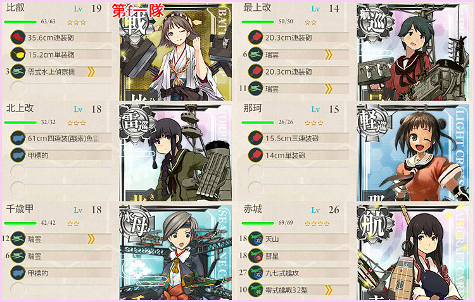
Task: Click the blue torpedo icon for 61cm四連装(酸素)魚雷
Action: [18, 138]
